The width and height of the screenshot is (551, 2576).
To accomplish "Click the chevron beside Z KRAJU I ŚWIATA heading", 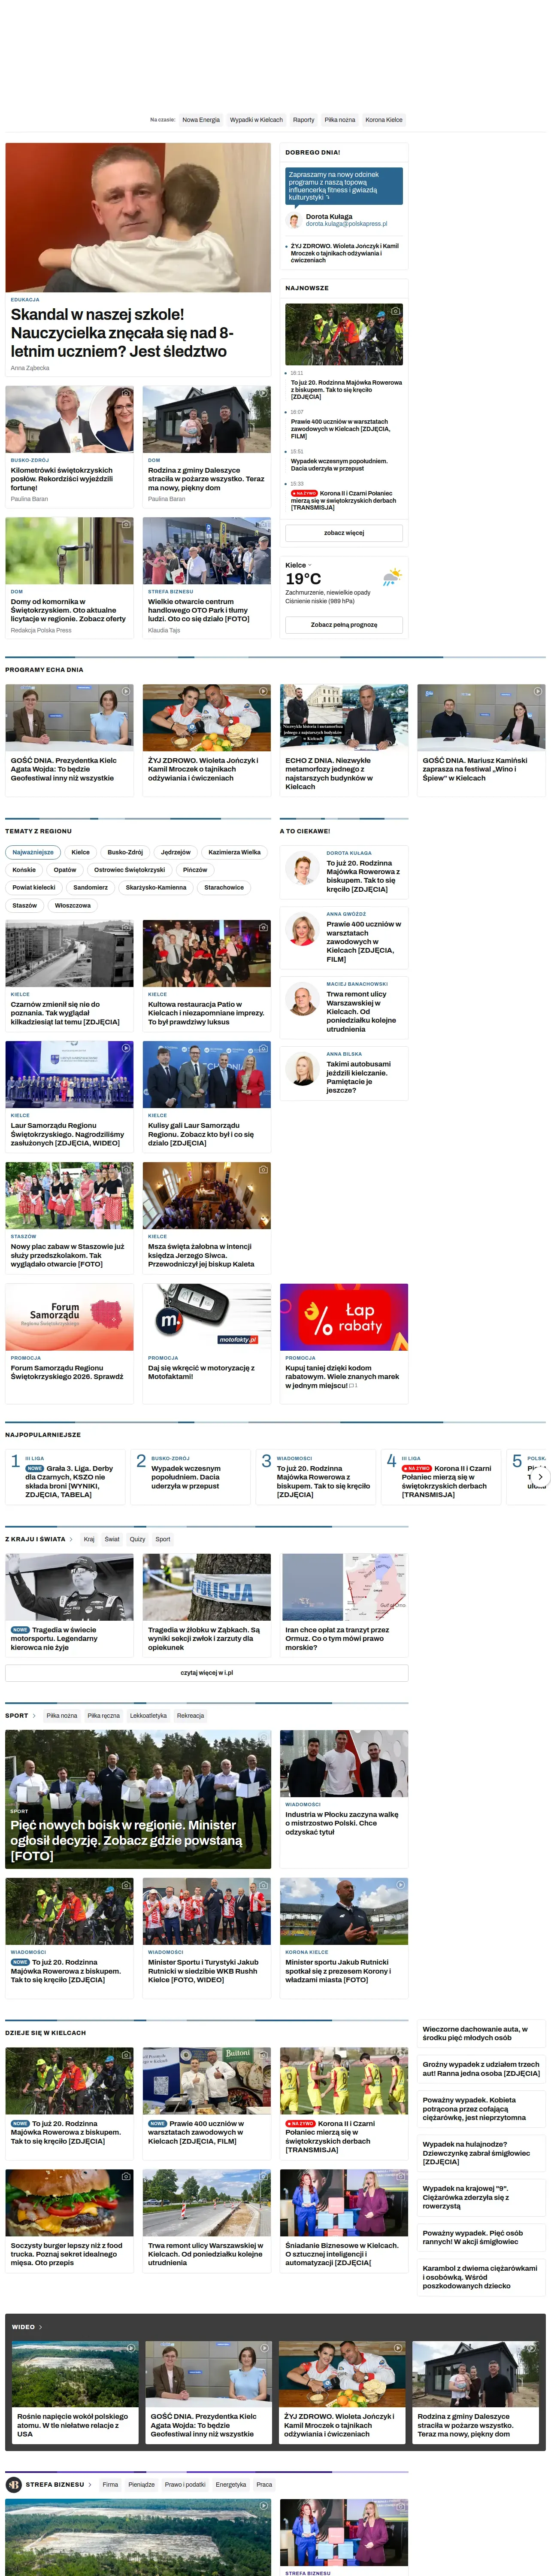I will (71, 1539).
